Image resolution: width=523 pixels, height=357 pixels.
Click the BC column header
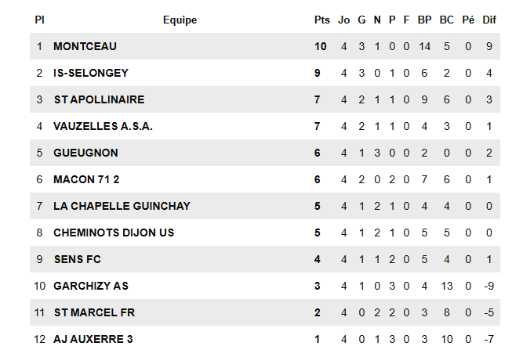[x=446, y=20]
